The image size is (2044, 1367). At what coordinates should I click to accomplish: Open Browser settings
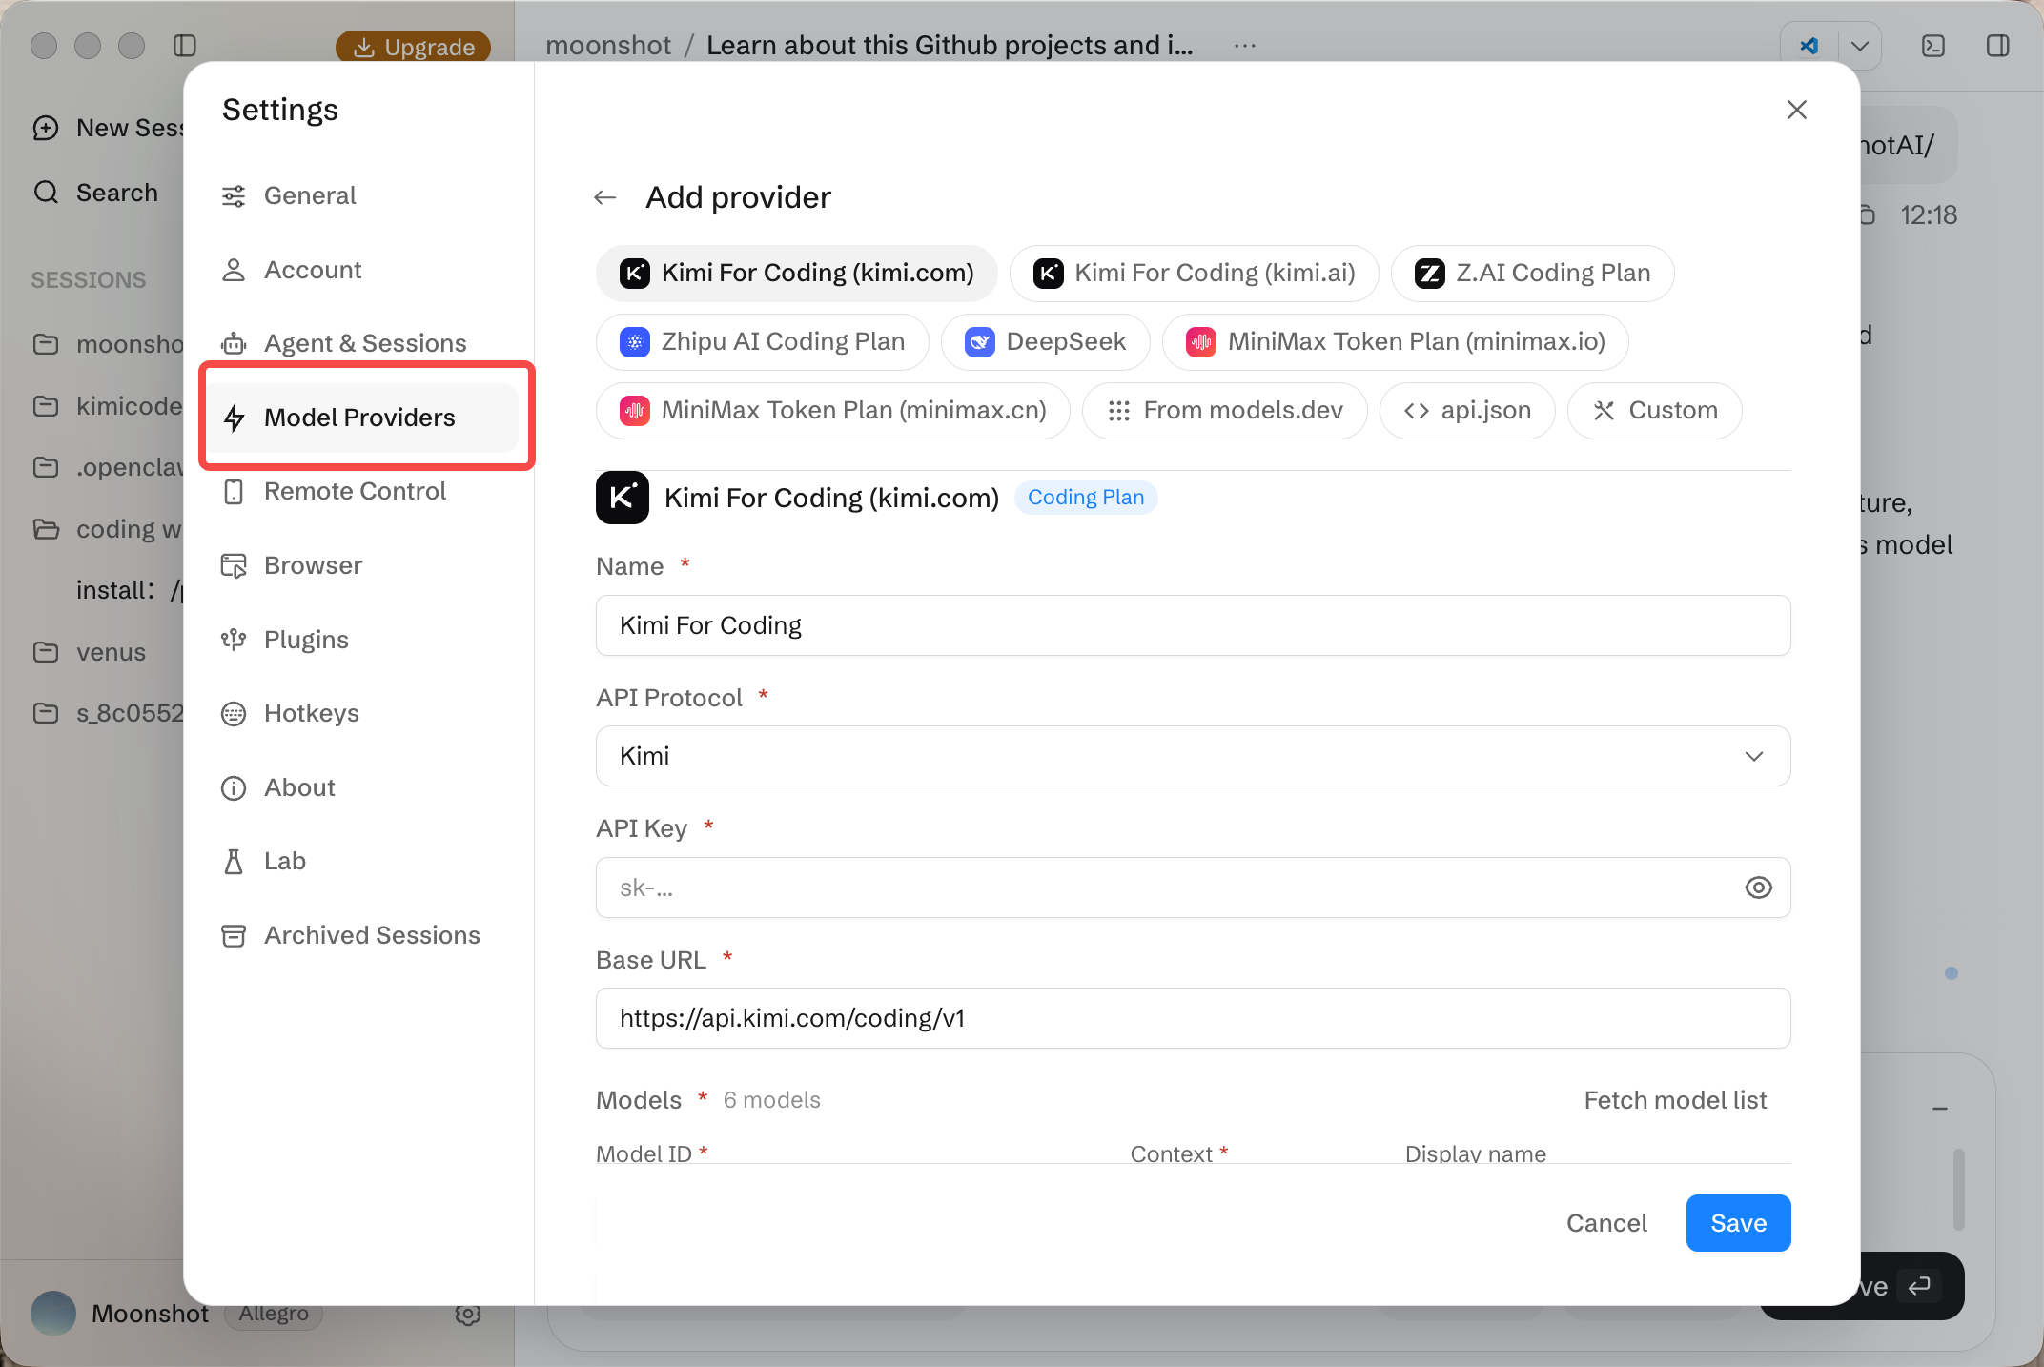click(x=362, y=565)
